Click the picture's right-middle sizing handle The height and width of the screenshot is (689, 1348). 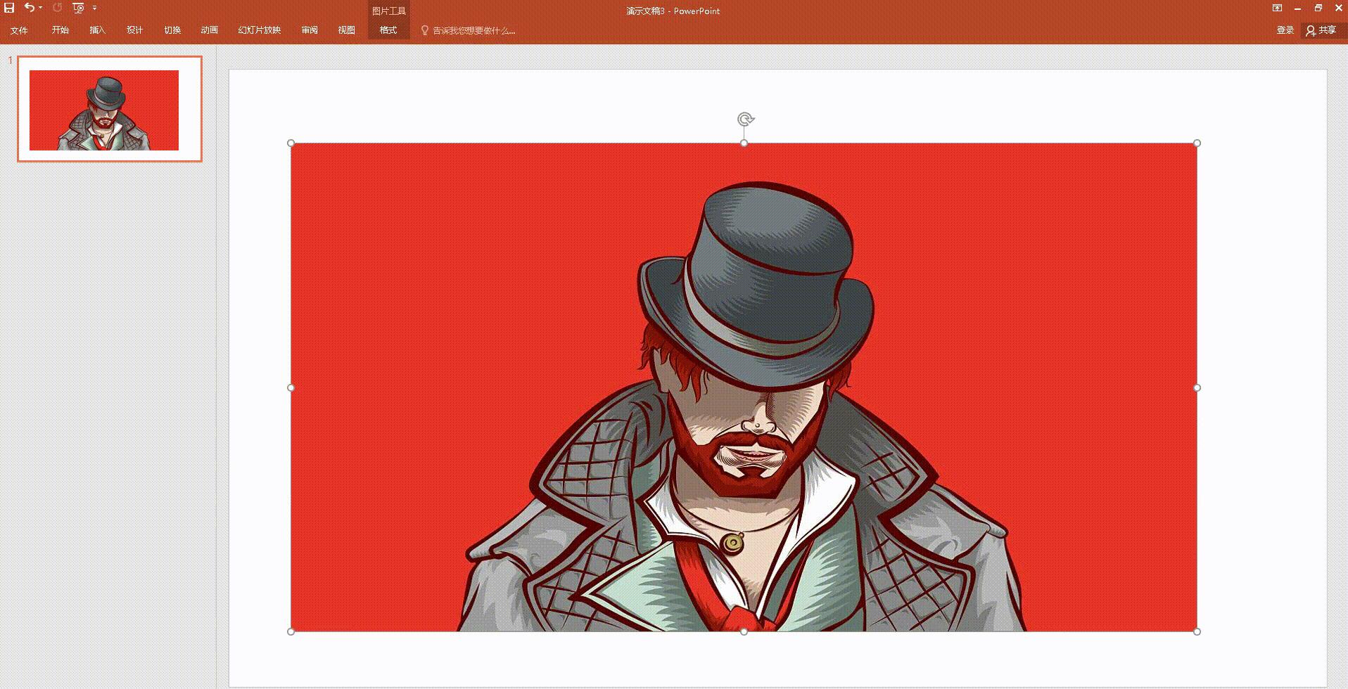point(1197,387)
